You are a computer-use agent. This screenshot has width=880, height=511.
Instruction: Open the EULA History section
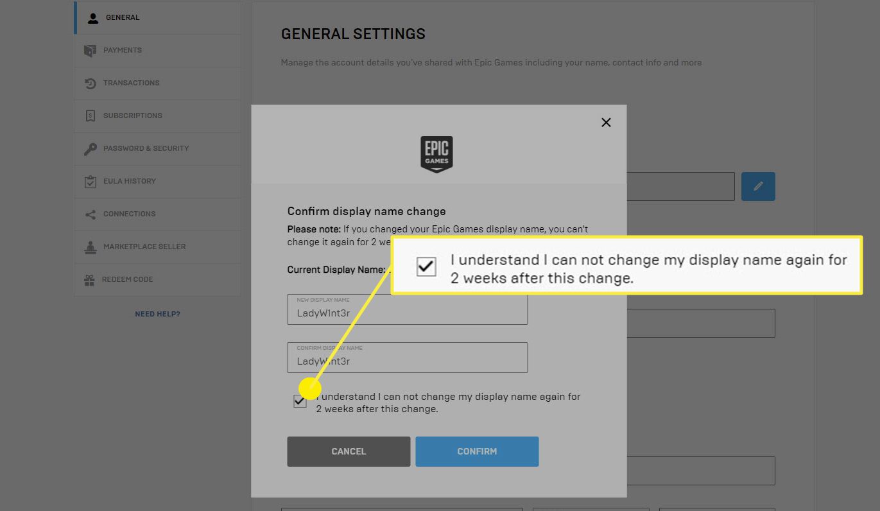(158, 182)
